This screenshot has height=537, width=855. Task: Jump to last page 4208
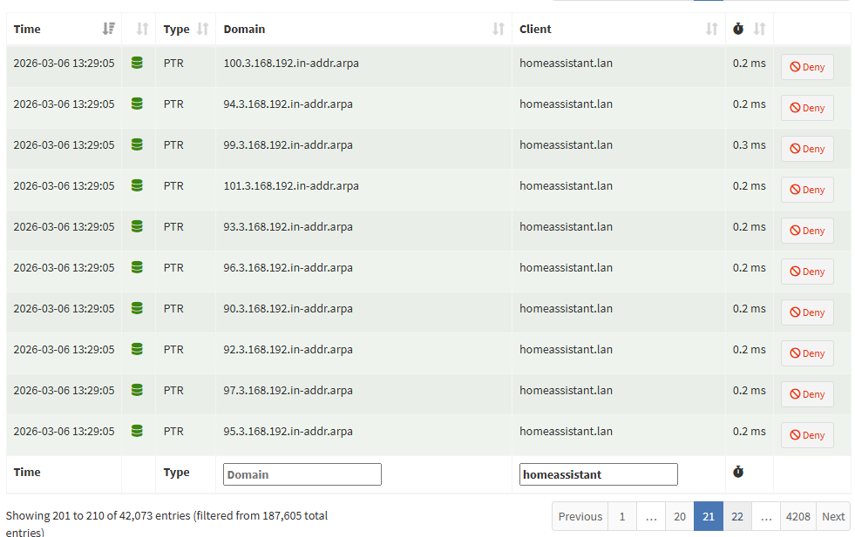[x=797, y=516]
